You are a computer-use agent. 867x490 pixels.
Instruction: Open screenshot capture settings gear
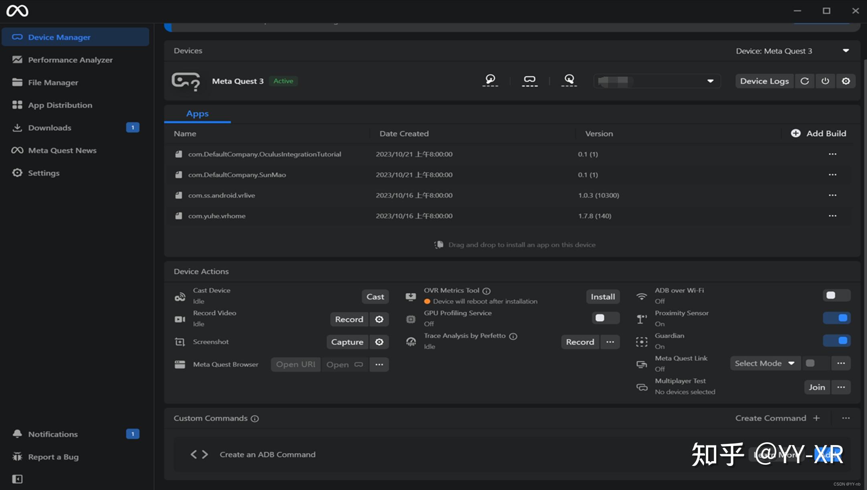[x=379, y=342]
